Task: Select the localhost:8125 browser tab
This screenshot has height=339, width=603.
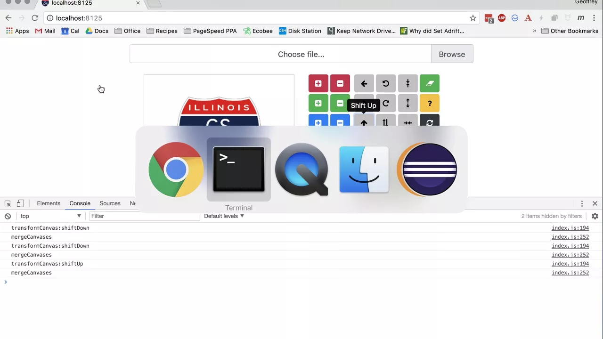Action: (90, 3)
